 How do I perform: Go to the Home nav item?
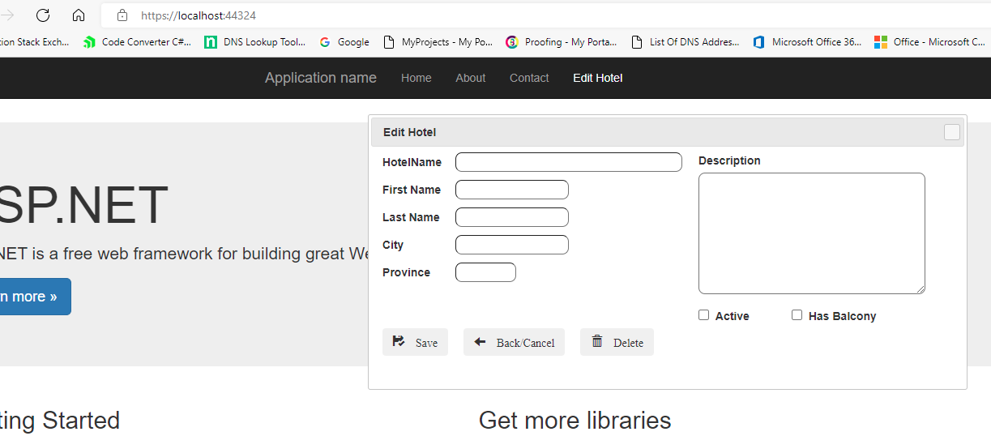pyautogui.click(x=416, y=78)
